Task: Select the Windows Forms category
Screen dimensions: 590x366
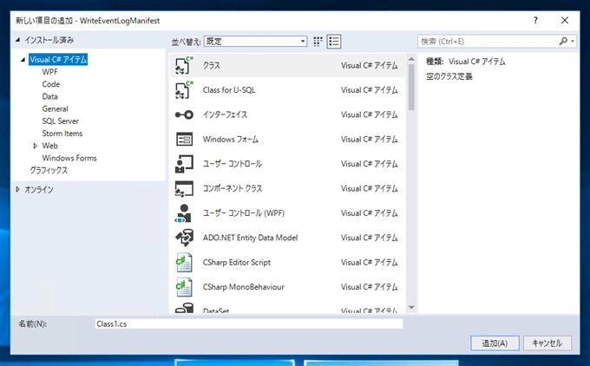Action: (69, 158)
